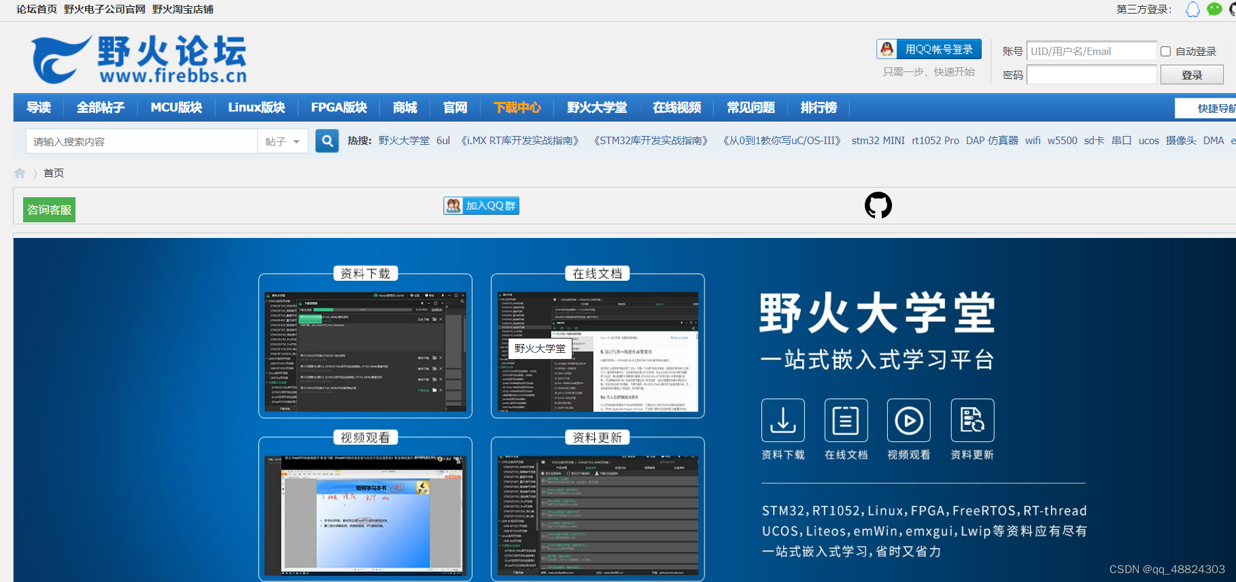This screenshot has height=582, width=1236.
Task: Click hot search 《从0到1教你写uC/OS-III》
Action: point(782,141)
